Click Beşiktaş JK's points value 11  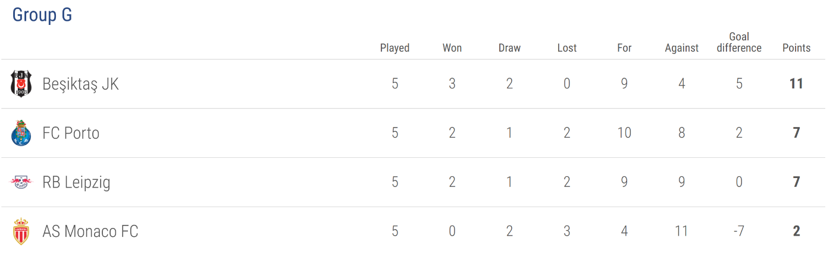pos(797,84)
